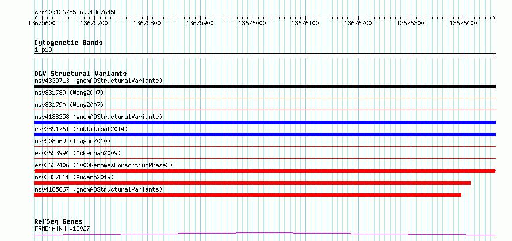The height and width of the screenshot is (241, 512).
Task: Click the thin red esv2653994 line
Action: 265,159
